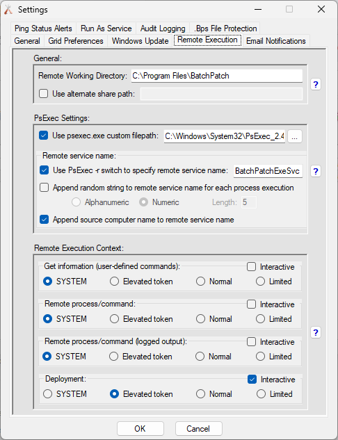Open help icon for PsExec remote service name

point(316,171)
